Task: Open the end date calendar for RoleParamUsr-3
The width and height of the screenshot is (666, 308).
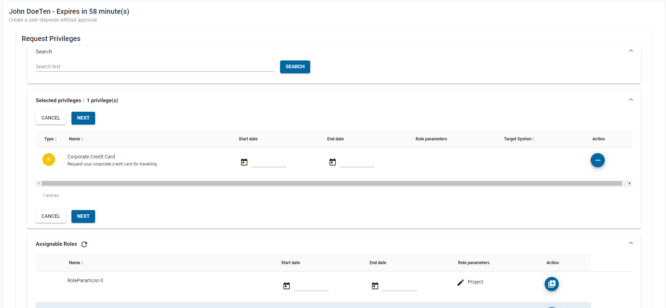Action: click(375, 286)
